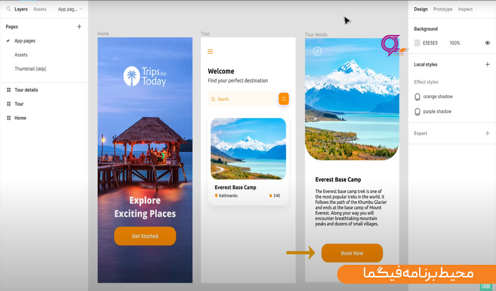Select the Tour details frame layer
Viewport: 496px width, 291px height.
[x=26, y=90]
